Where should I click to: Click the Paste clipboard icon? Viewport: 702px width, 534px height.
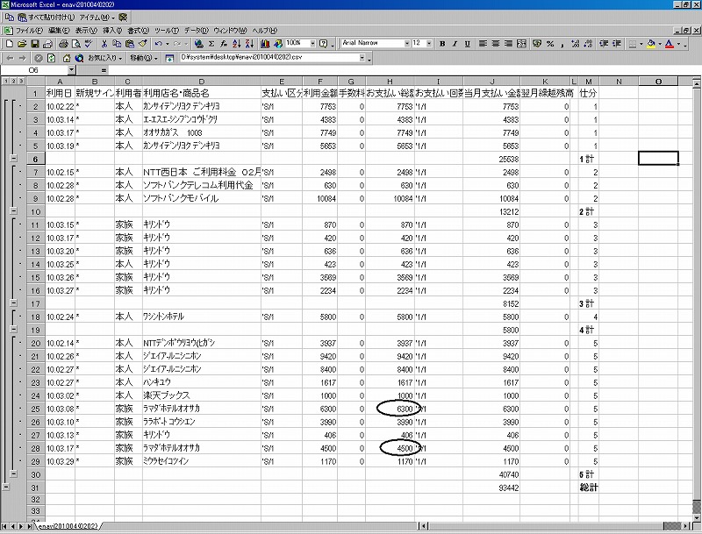pos(130,43)
